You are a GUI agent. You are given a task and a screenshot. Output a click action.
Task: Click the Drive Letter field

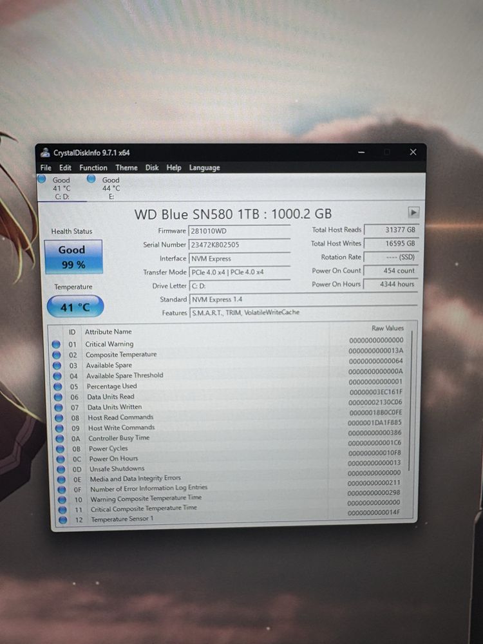[240, 286]
